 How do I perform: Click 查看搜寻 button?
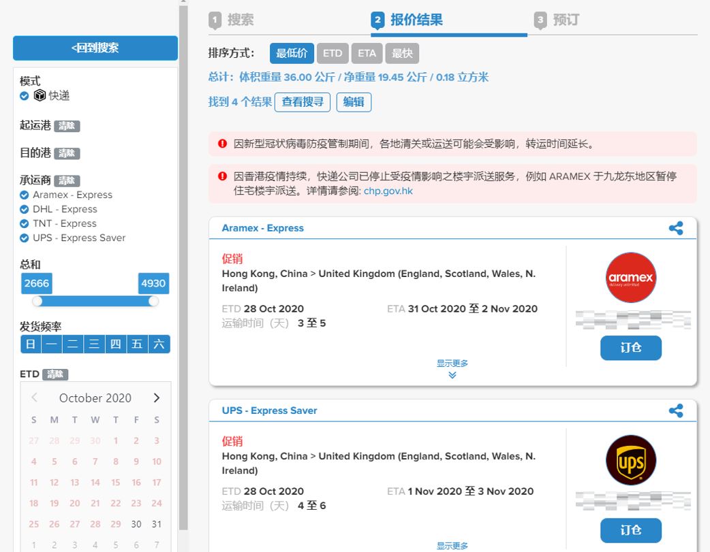tap(303, 102)
